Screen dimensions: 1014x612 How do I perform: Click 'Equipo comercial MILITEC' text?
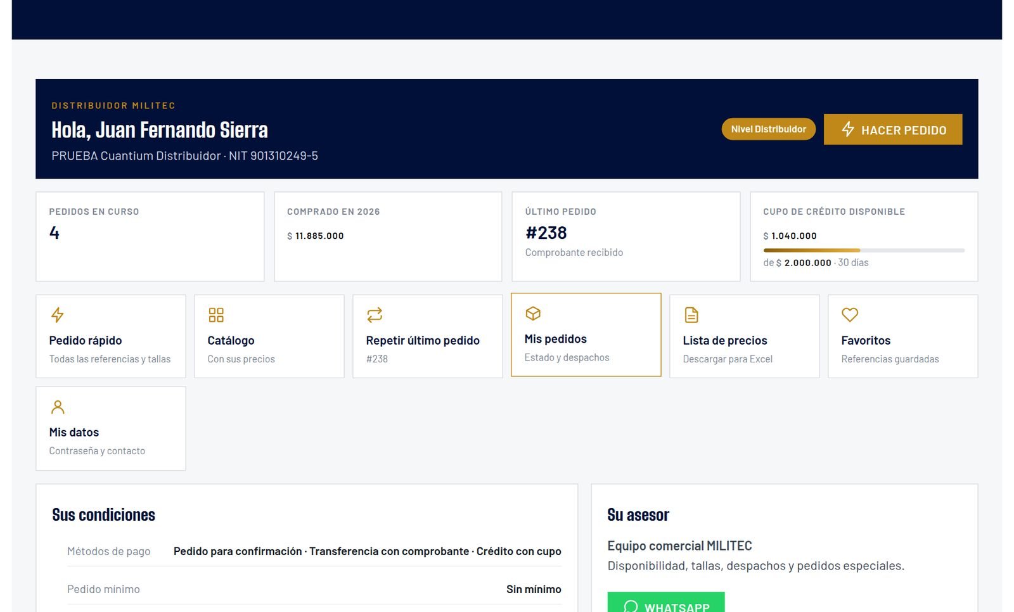[679, 545]
